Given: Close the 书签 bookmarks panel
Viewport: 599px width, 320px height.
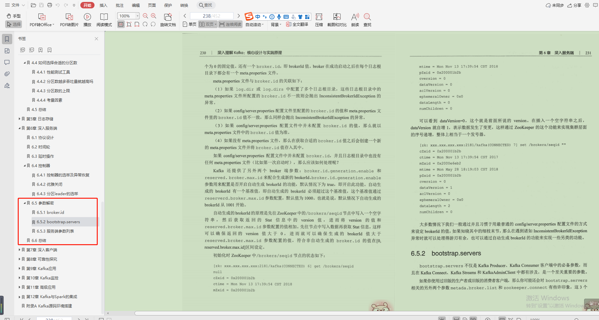Looking at the screenshot, I should [x=96, y=39].
